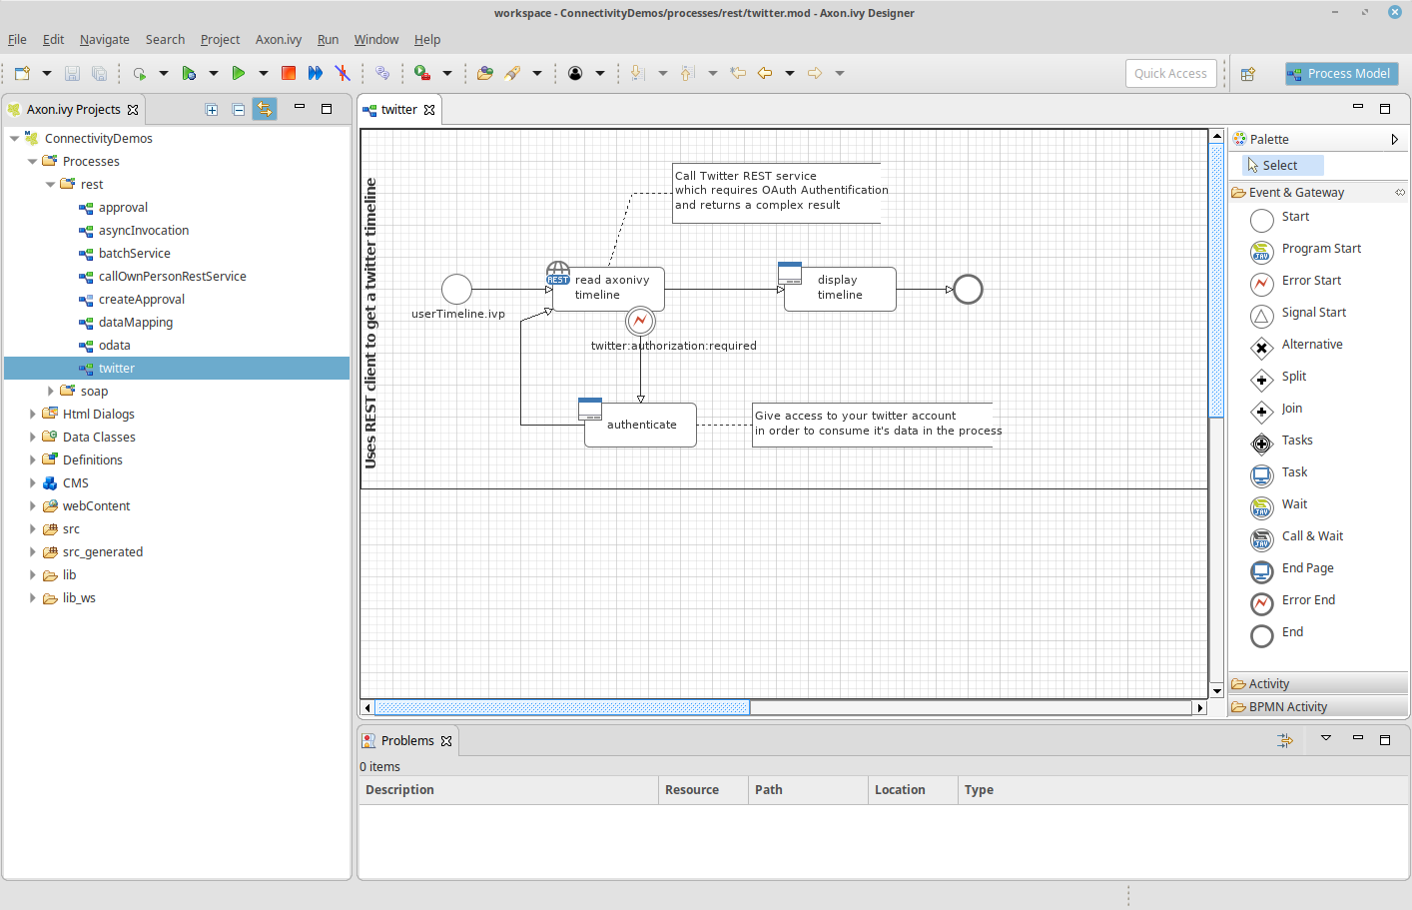Click the Save All toolbar icon
This screenshot has height=910, width=1412.
point(99,73)
